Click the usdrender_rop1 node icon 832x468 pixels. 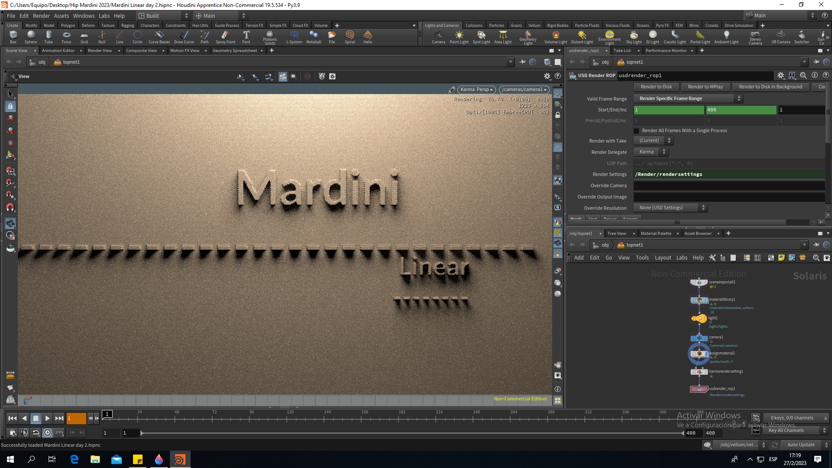click(699, 389)
